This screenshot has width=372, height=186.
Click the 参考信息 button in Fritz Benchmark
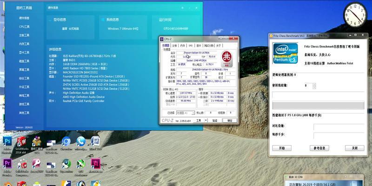tap(319, 148)
